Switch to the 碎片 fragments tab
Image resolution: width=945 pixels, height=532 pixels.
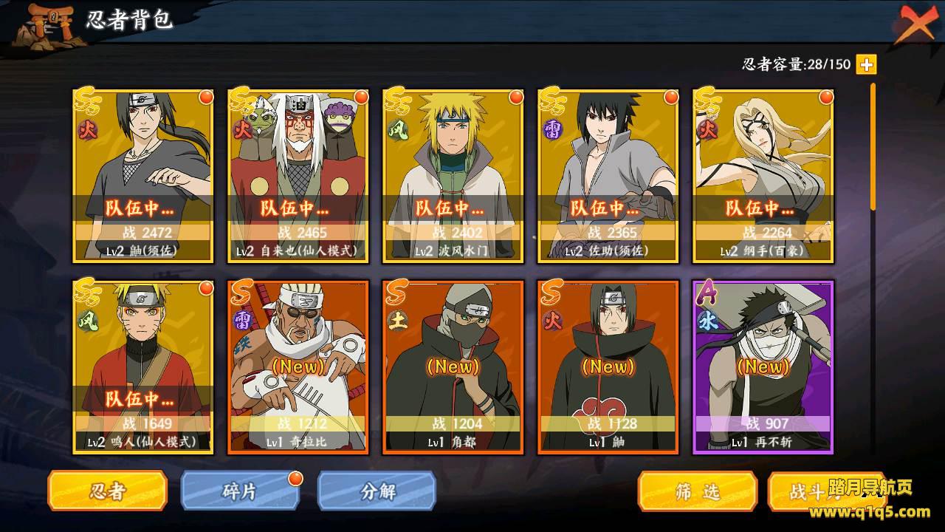point(240,491)
